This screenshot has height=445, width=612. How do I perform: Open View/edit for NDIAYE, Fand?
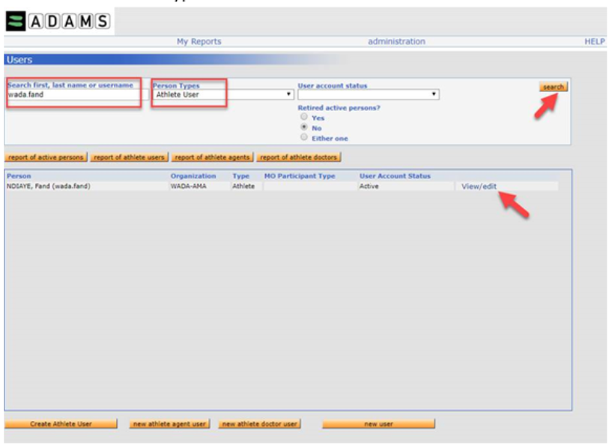[x=479, y=187]
